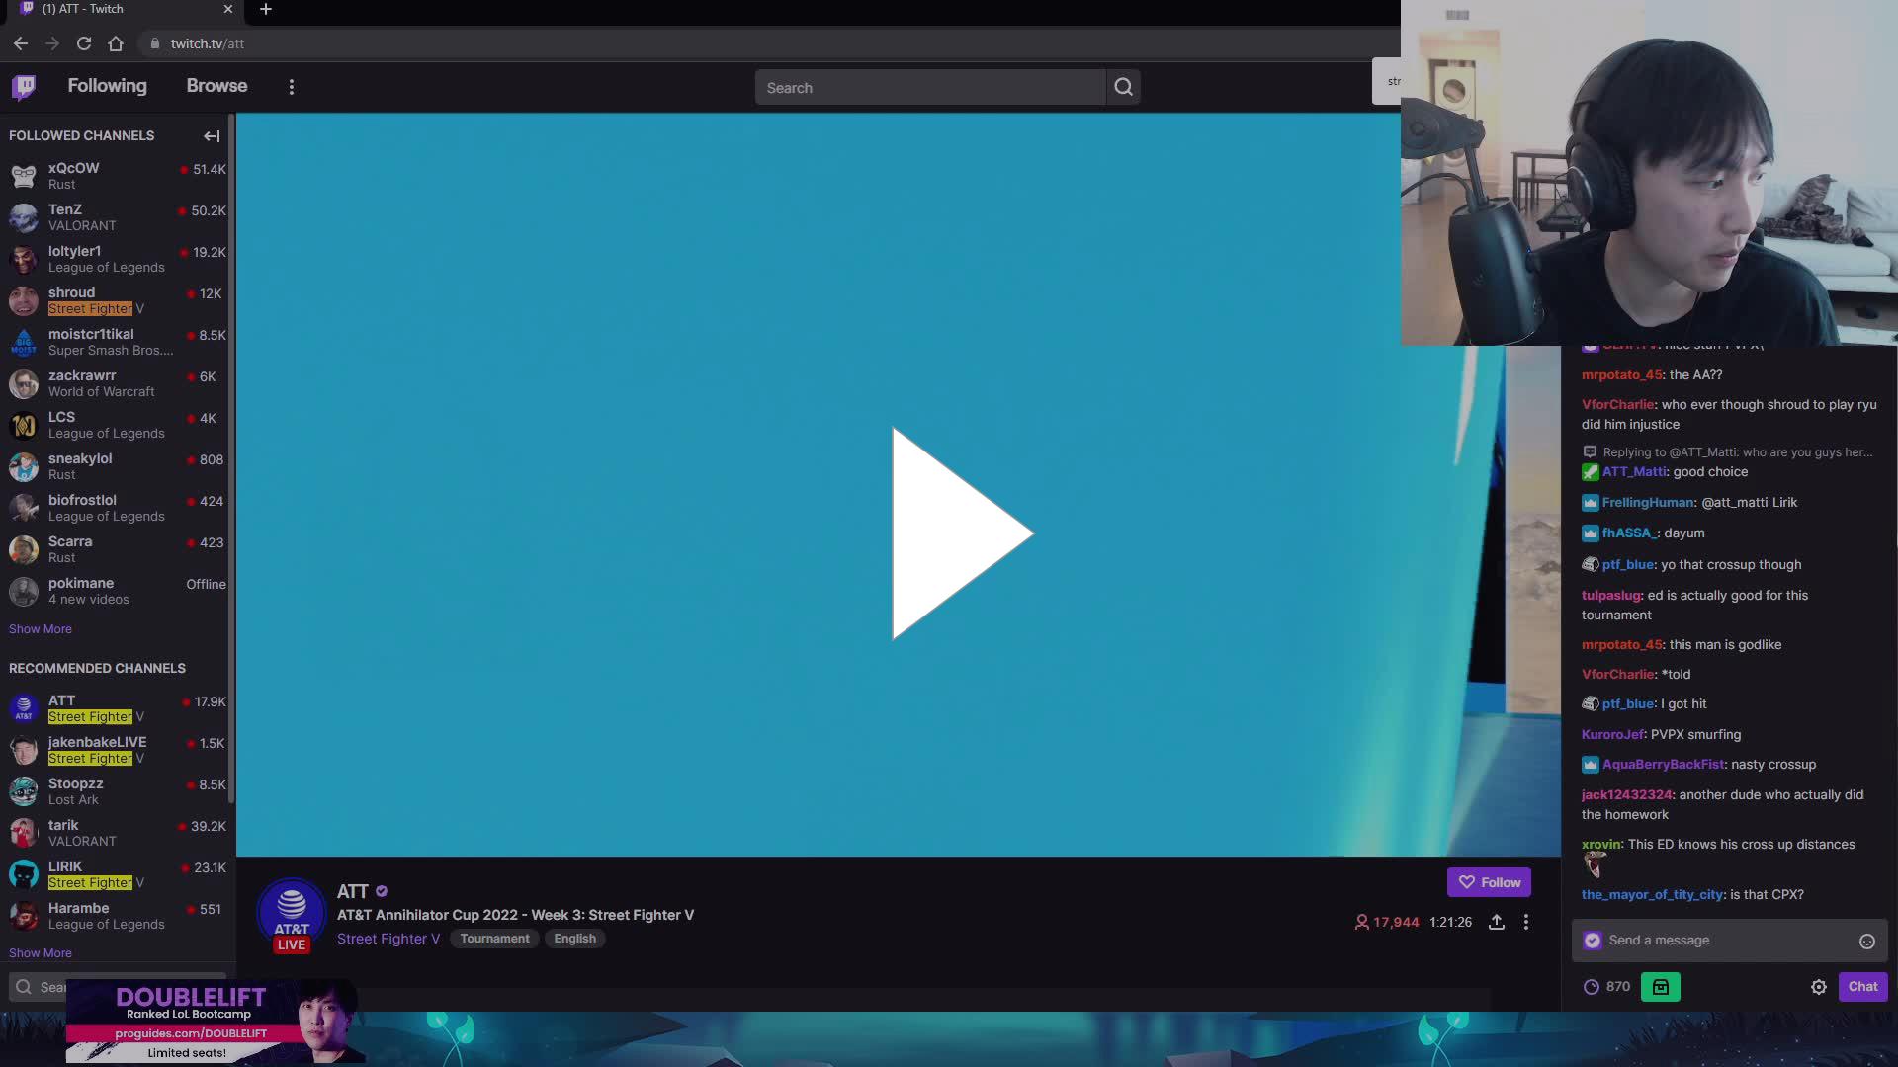Image resolution: width=1898 pixels, height=1067 pixels.
Task: Click the Chat send button
Action: [1862, 986]
